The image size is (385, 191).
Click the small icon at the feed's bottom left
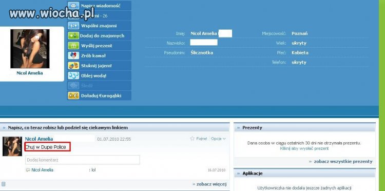tap(4, 184)
